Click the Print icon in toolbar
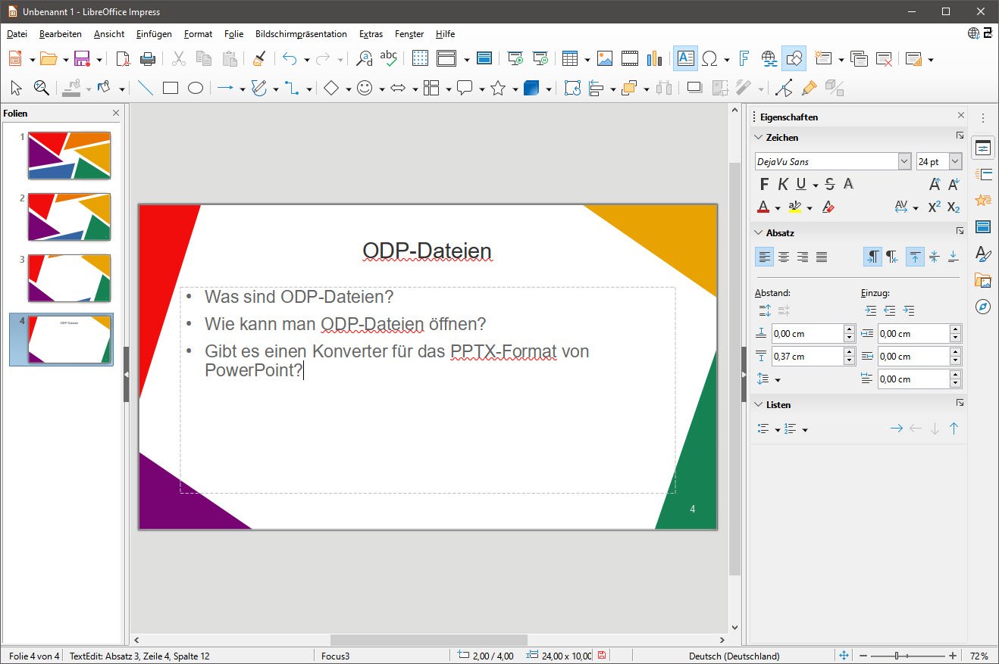The image size is (999, 664). click(x=148, y=58)
